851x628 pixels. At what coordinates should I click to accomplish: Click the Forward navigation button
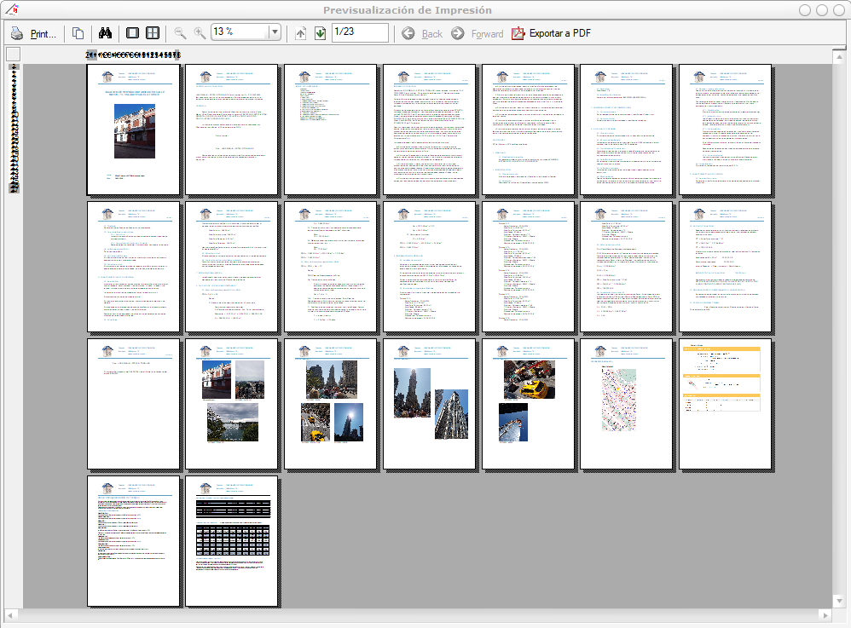477,33
